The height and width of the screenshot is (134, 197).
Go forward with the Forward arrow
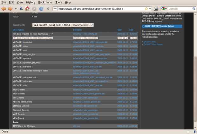tap(10, 9)
